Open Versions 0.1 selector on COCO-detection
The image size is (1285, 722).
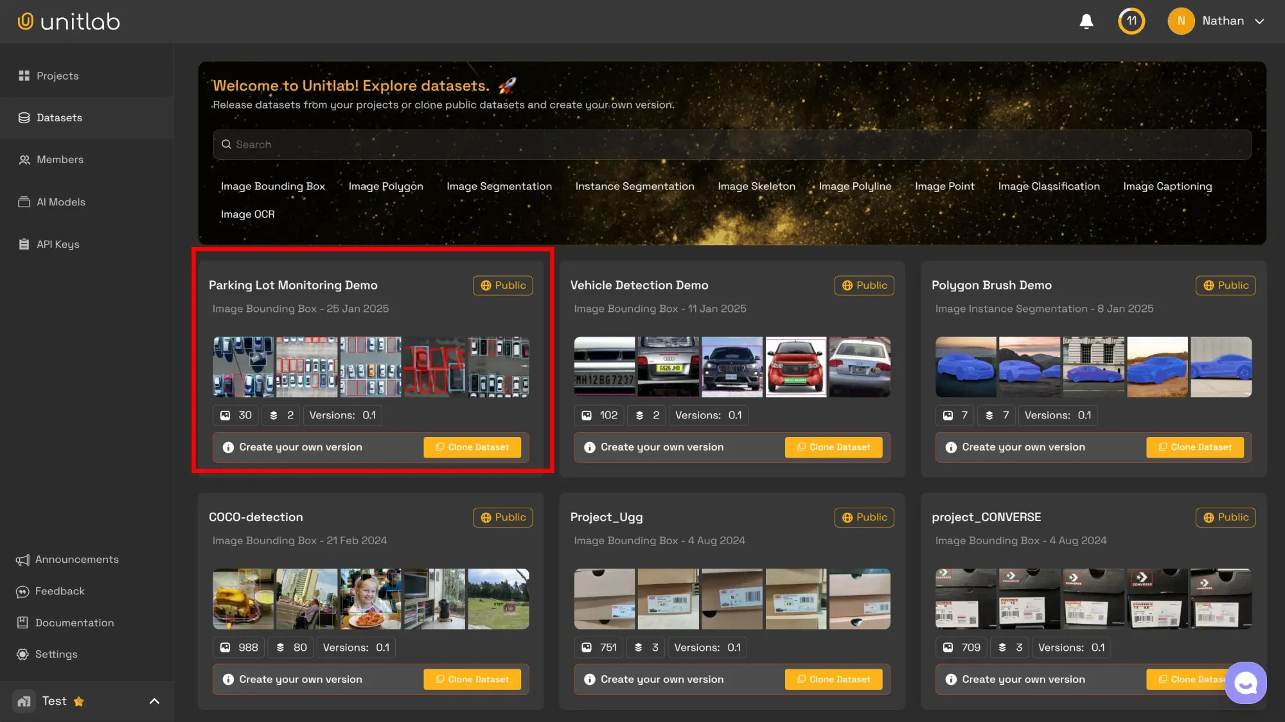[x=355, y=648]
